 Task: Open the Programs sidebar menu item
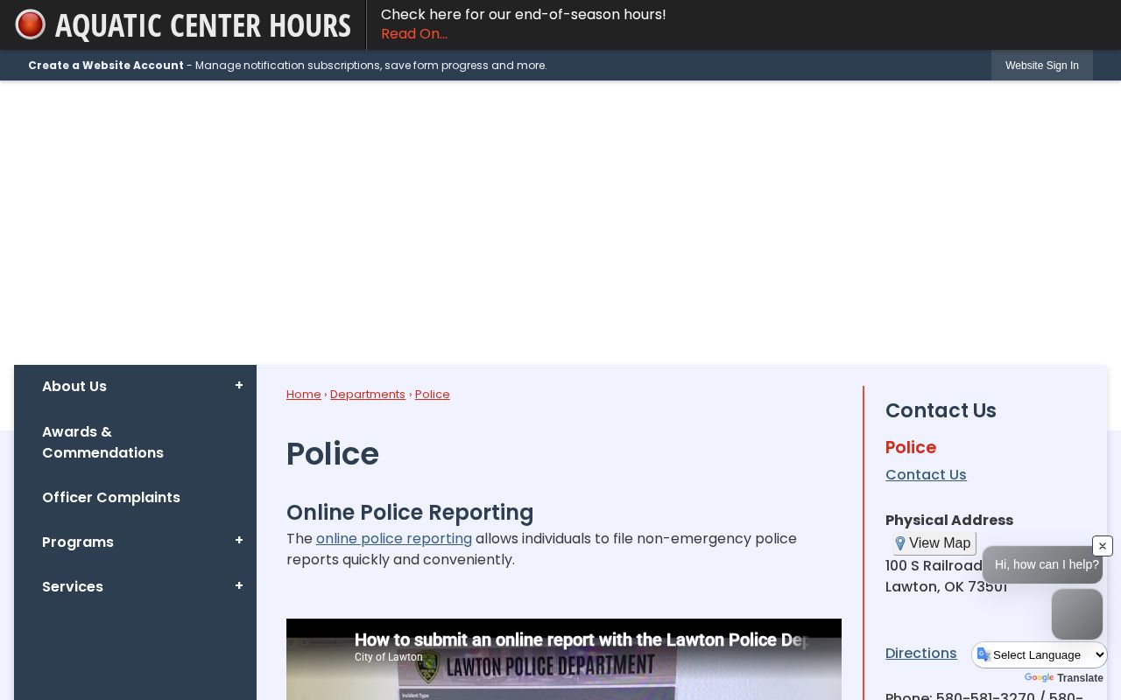78,542
